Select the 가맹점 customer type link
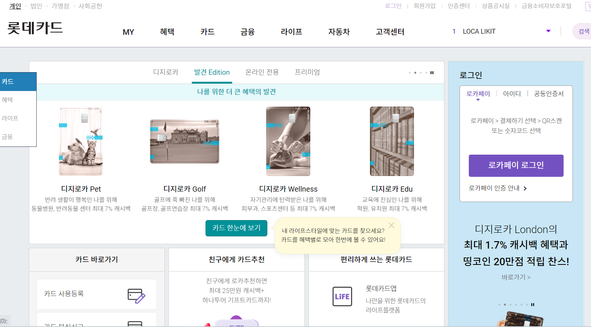Image resolution: width=591 pixels, height=327 pixels. tap(60, 6)
